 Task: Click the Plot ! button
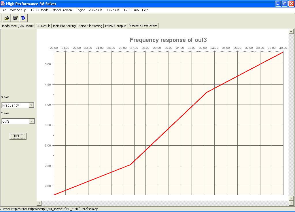18,136
